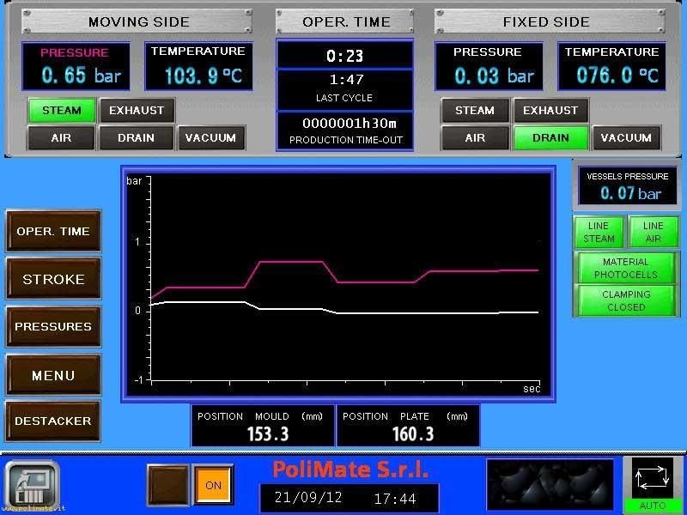The height and width of the screenshot is (515, 687).
Task: Click the orange ON button
Action: pos(213,485)
